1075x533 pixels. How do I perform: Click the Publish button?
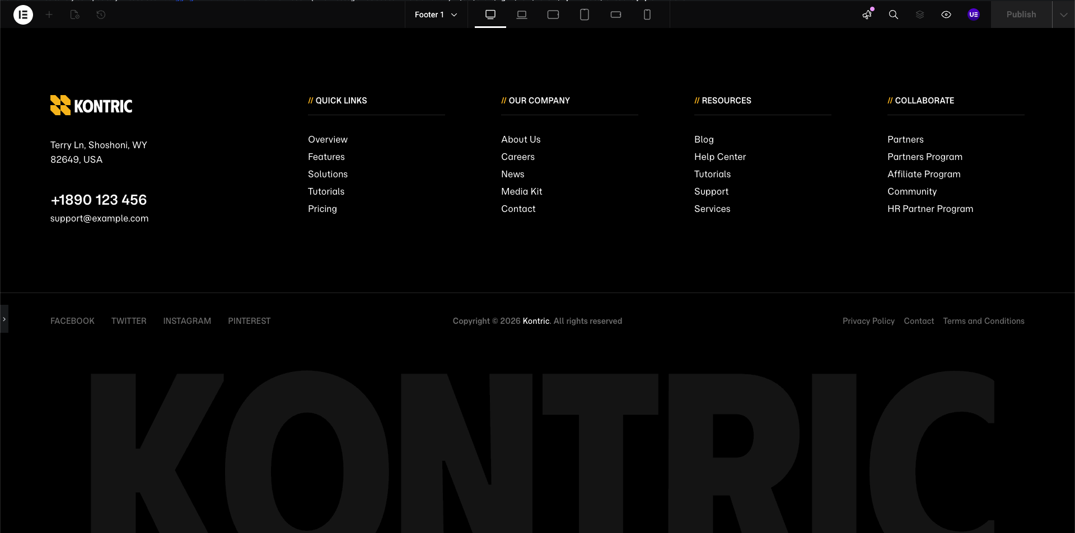coord(1021,15)
